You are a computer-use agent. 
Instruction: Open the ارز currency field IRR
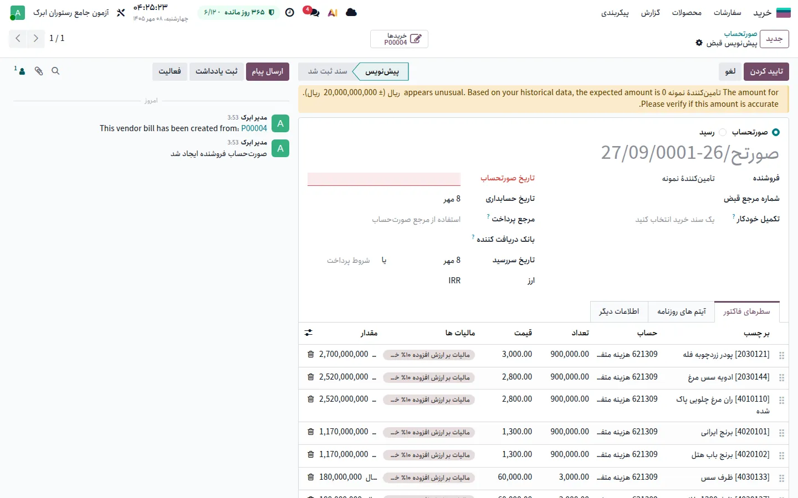[x=384, y=281]
